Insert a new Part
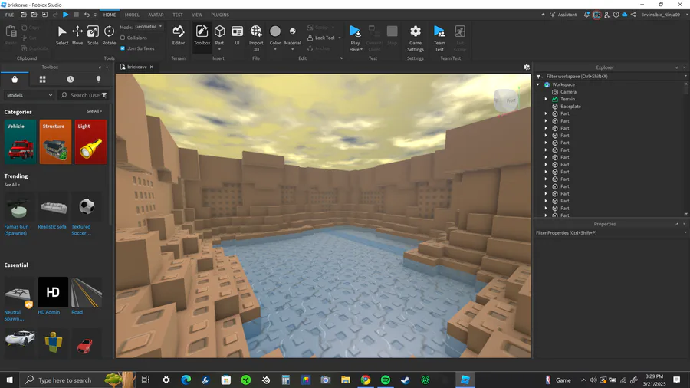Image resolution: width=690 pixels, height=388 pixels. click(219, 31)
